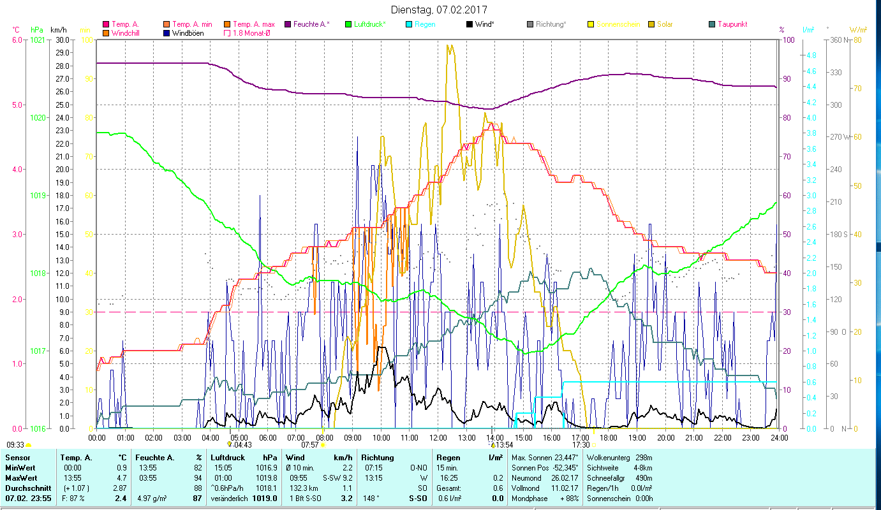This screenshot has width=881, height=510.
Task: Click the Temp. A. column header in table
Action: click(x=76, y=457)
